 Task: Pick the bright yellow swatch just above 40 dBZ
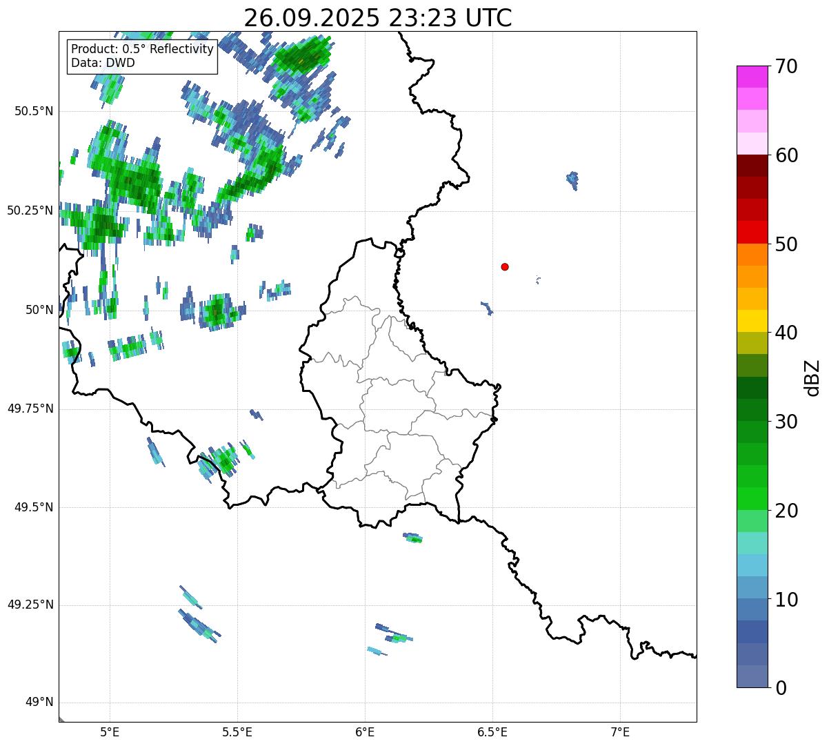pos(752,321)
